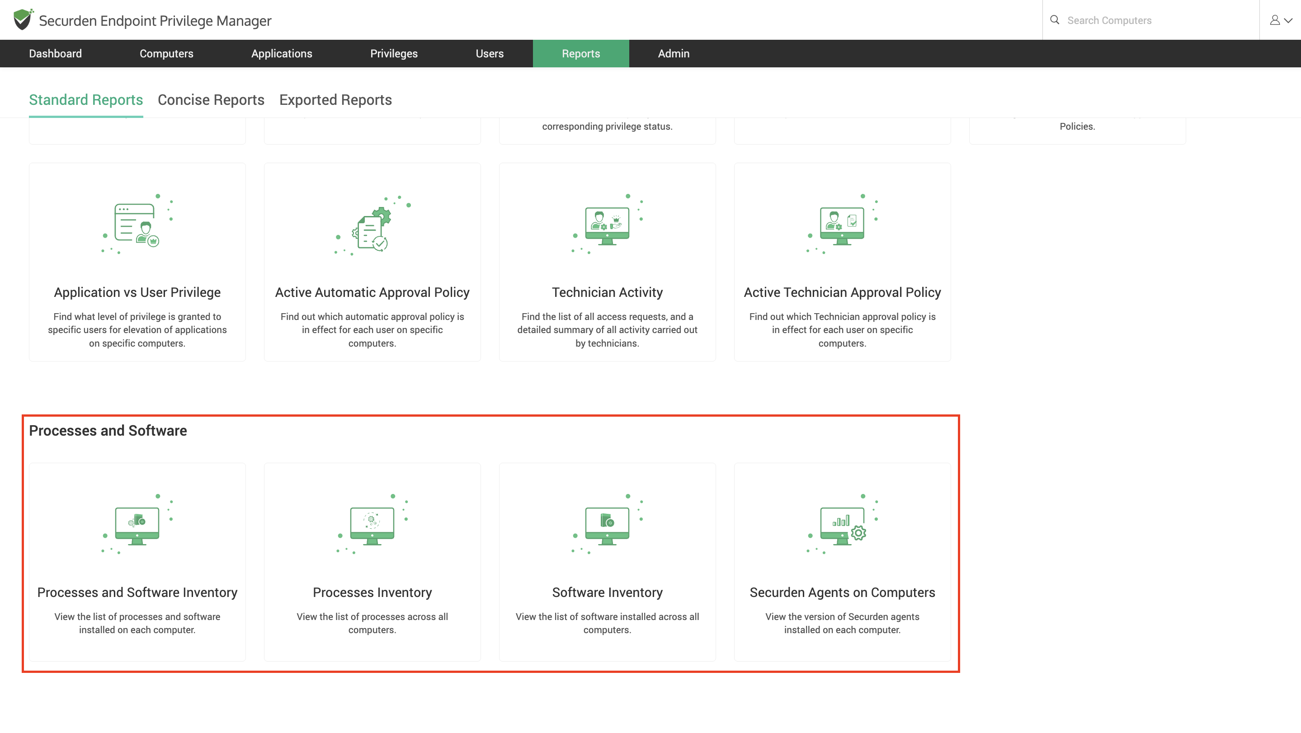Open the Securden Agents on Computers title

coord(842,592)
